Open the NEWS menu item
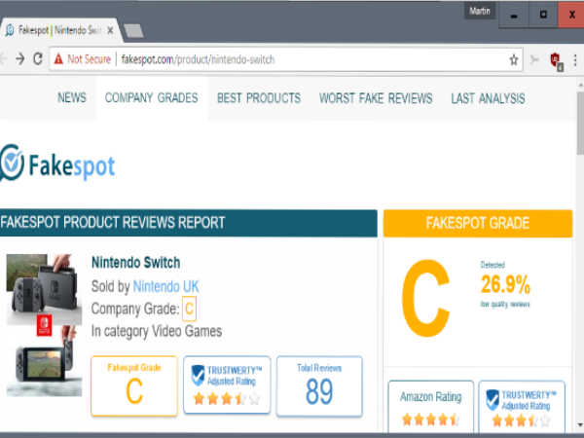 (x=71, y=98)
